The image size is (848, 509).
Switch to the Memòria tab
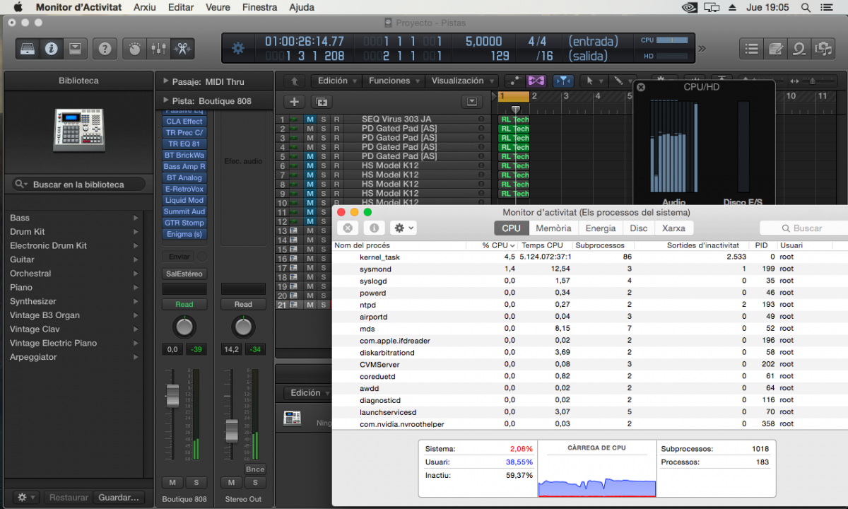point(553,228)
